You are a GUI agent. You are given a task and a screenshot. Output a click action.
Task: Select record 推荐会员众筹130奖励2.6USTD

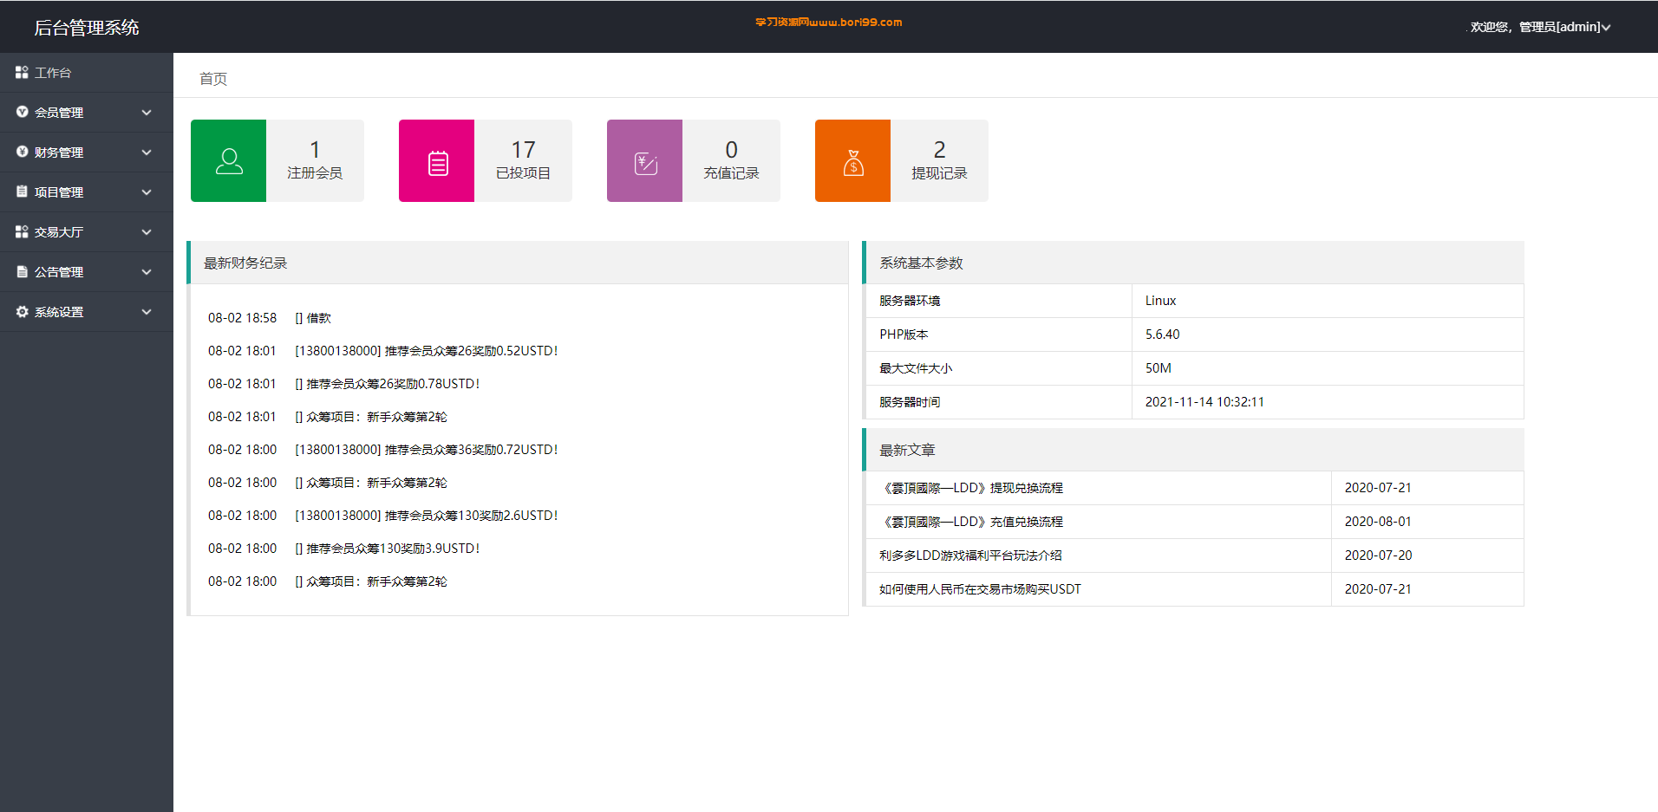point(383,516)
